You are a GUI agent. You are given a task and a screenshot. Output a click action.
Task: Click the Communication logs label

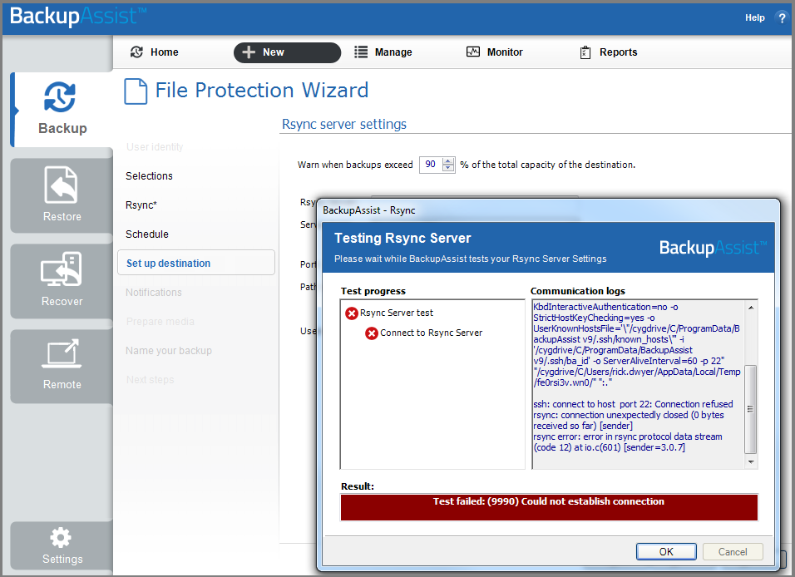pos(577,291)
